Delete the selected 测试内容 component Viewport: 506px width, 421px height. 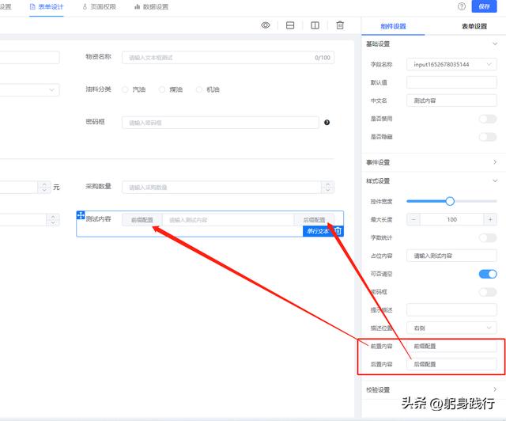point(338,231)
